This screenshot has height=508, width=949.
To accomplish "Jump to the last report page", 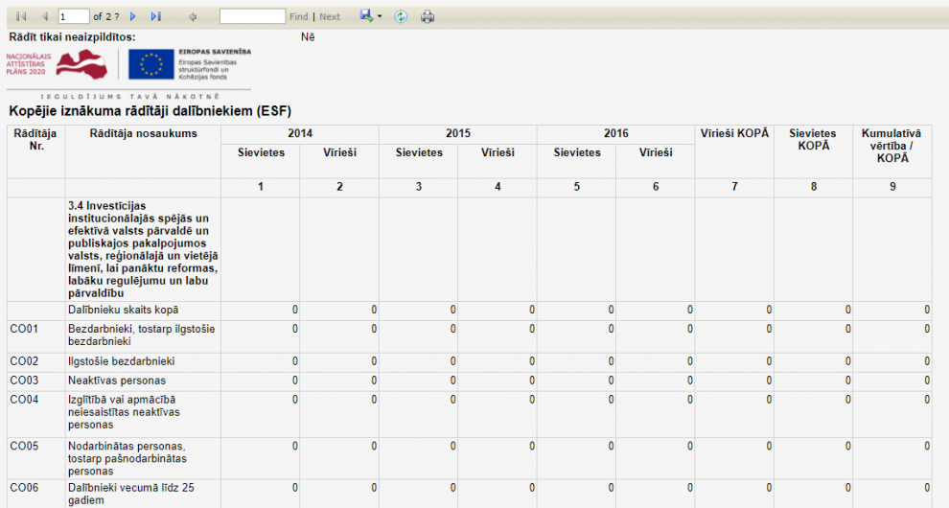I will tap(156, 17).
